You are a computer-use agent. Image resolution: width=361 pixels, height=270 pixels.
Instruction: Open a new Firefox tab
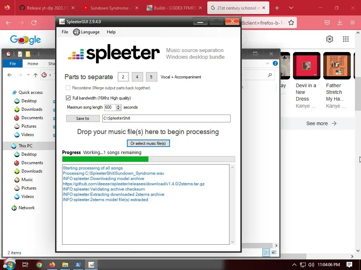[x=277, y=8]
